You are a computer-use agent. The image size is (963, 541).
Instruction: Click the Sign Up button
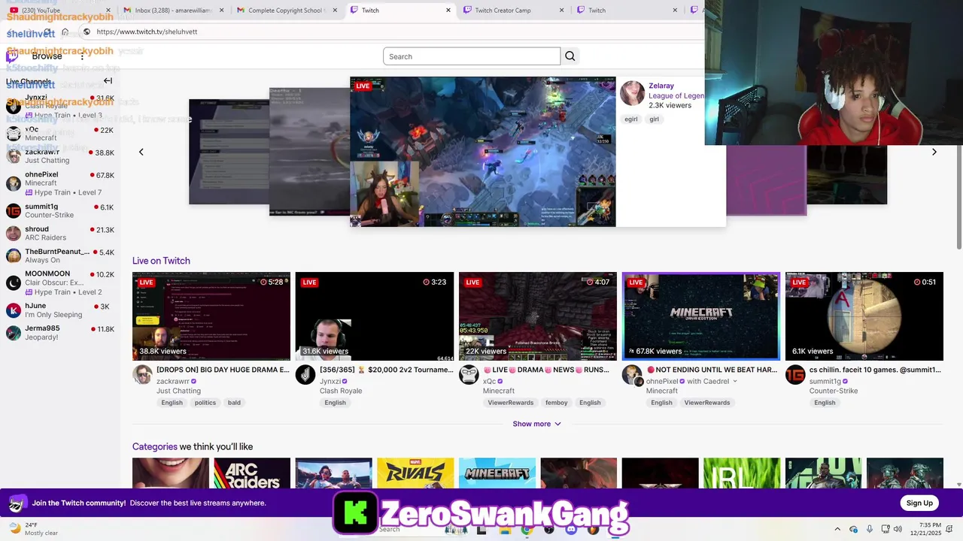(919, 503)
